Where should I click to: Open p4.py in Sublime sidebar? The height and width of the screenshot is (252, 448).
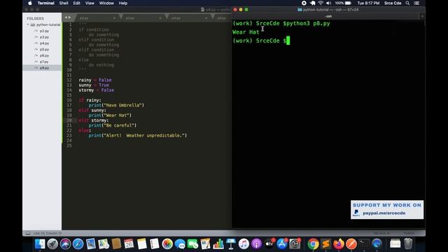pyautogui.click(x=44, y=43)
